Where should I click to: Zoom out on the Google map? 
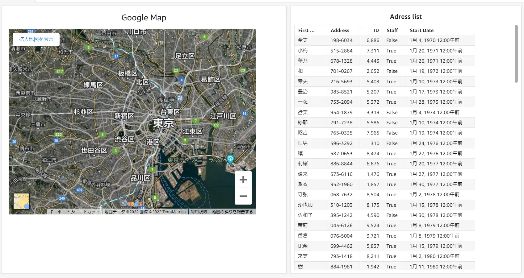click(243, 196)
